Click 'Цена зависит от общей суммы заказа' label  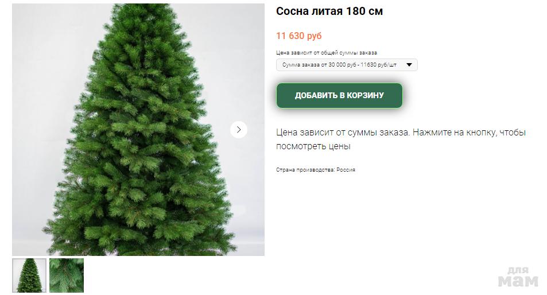pyautogui.click(x=327, y=53)
